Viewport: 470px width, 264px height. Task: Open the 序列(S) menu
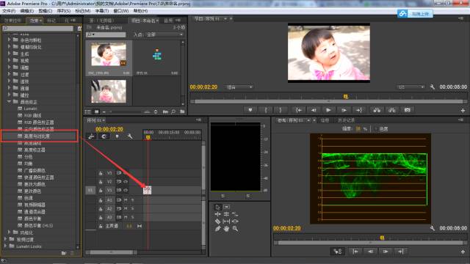point(64,11)
